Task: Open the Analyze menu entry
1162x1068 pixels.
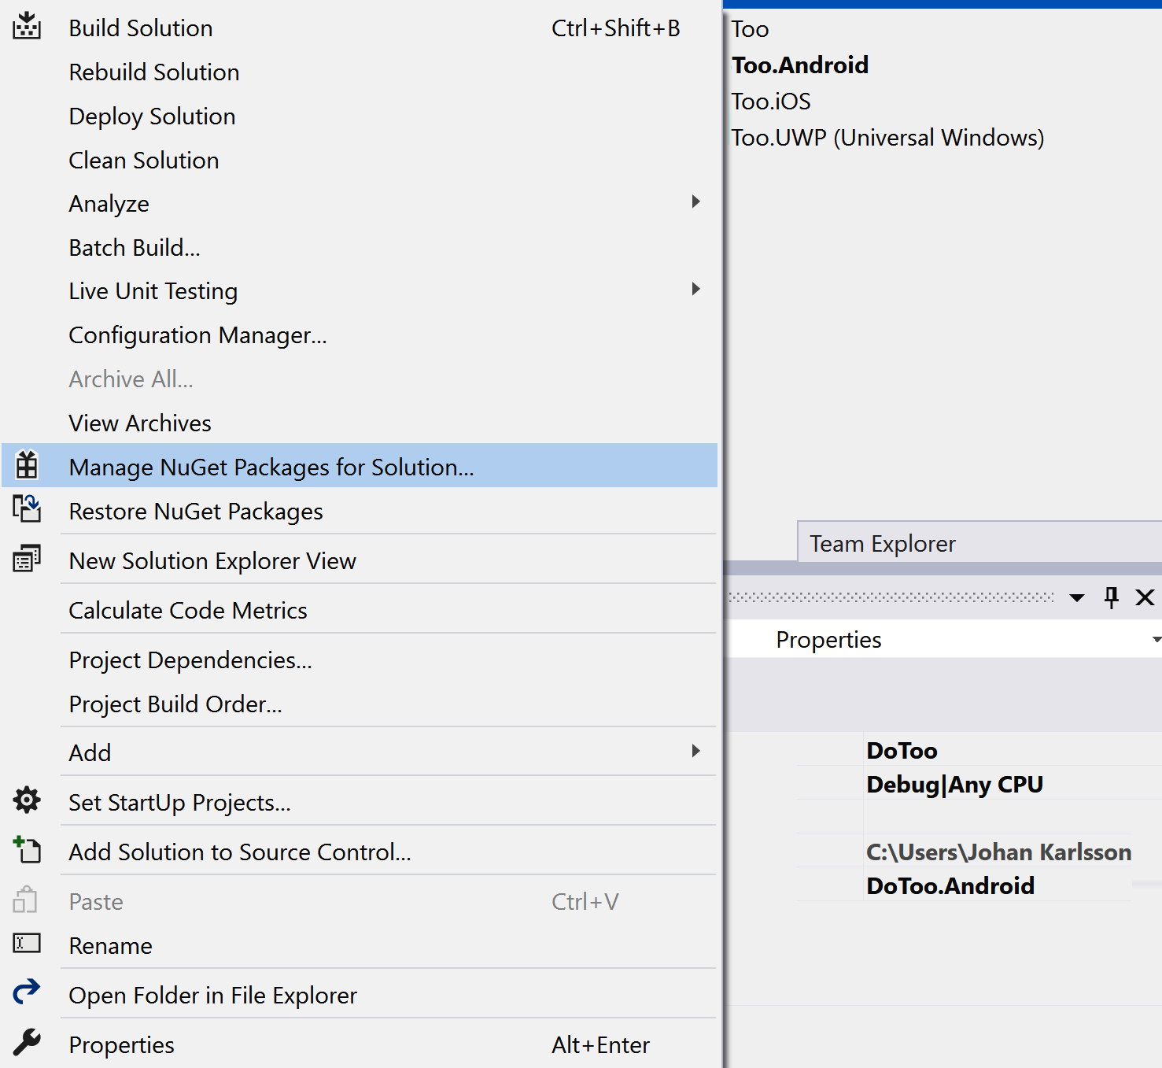Action: click(360, 204)
